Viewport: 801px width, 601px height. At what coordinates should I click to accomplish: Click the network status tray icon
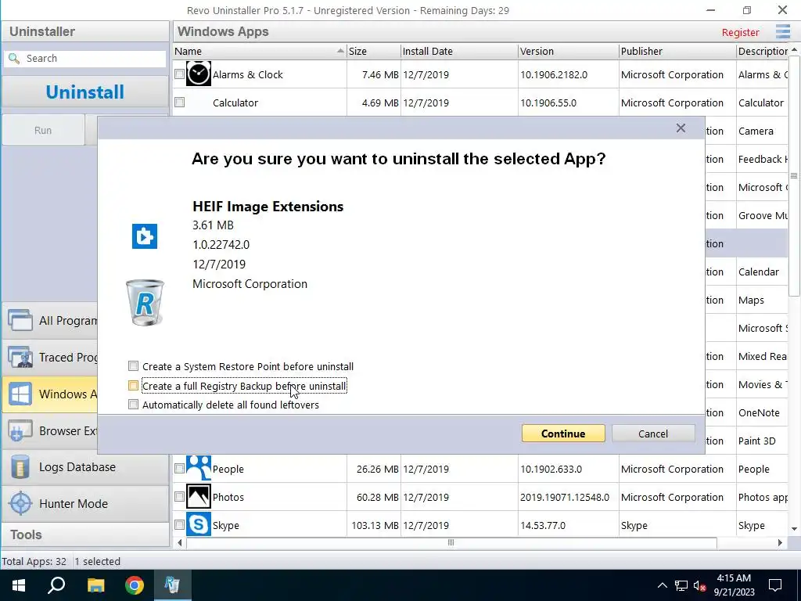point(681,585)
